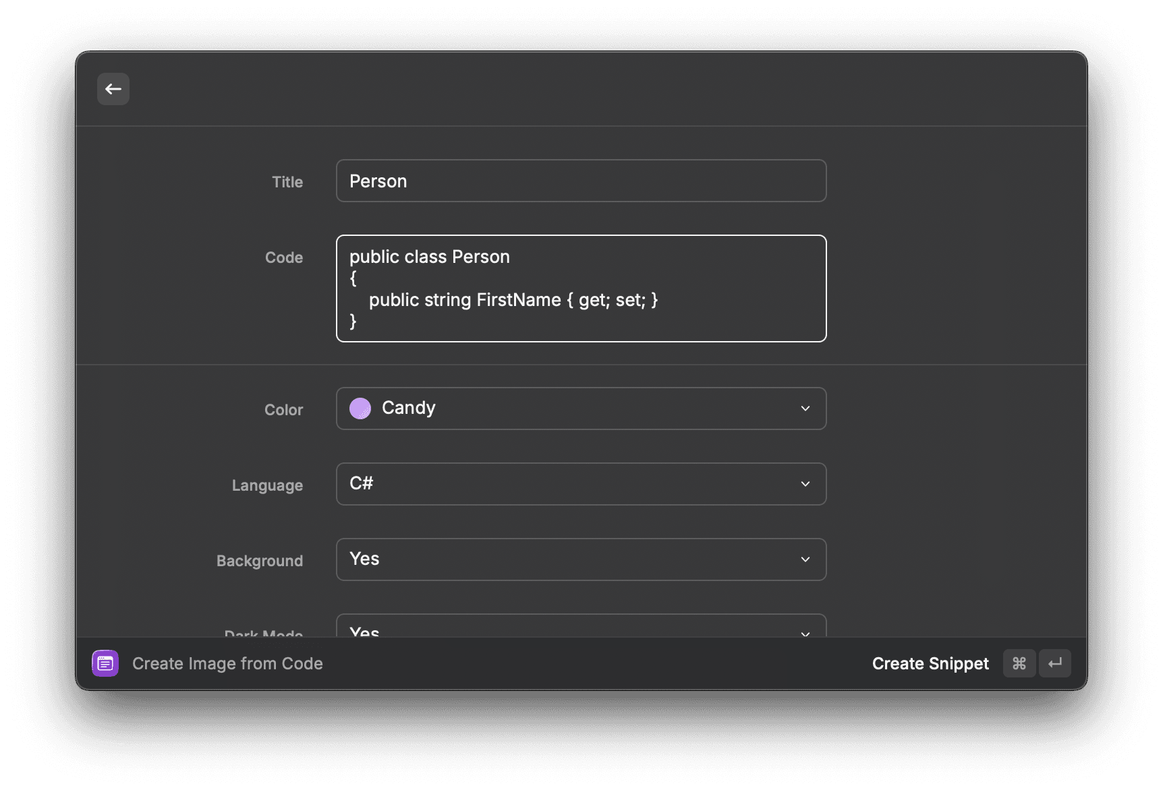Click the chevron on the Language dropdown

pos(804,484)
